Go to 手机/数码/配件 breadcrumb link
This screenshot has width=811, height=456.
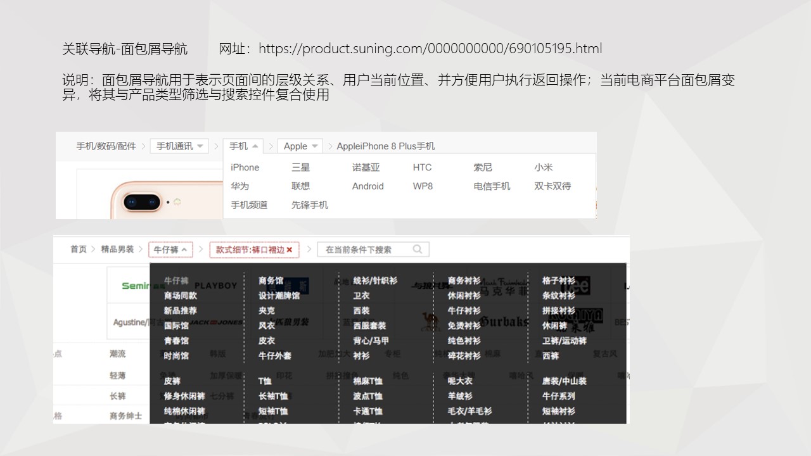(x=106, y=146)
